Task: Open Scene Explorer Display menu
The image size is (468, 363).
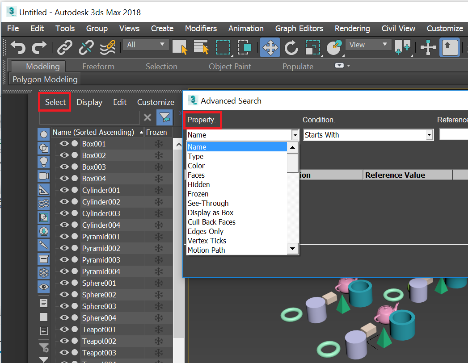Action: 89,102
